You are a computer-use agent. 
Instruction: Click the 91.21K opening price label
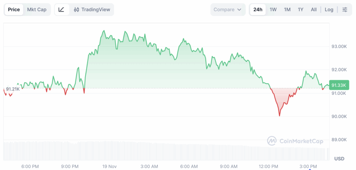click(13, 89)
